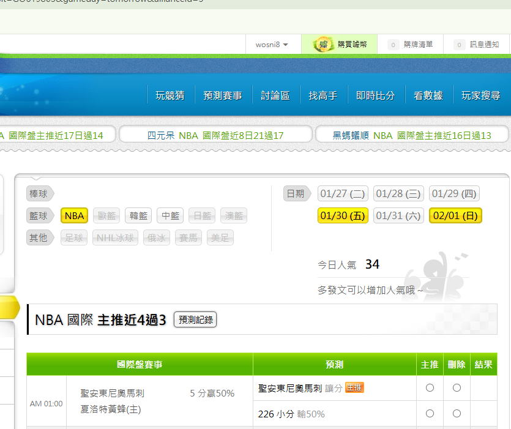Image resolution: width=511 pixels, height=429 pixels.
Task: Open the 訊息通知 counter badge
Action: [x=459, y=45]
